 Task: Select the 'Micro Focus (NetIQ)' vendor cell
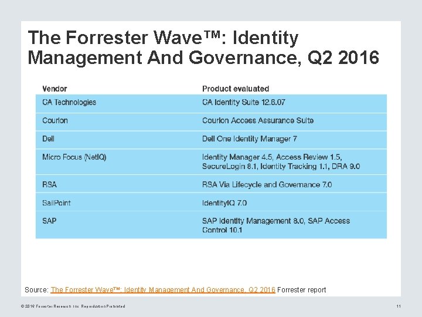tap(74, 157)
